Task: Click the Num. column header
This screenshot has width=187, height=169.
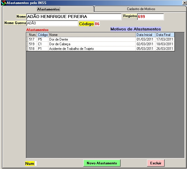Action: click(32, 35)
